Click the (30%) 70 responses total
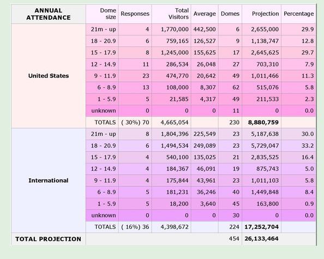Viewport: 324px width, 259px height. 135,122
